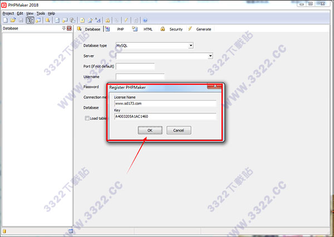The height and width of the screenshot is (237, 334).
Task: Open the View menu
Action: [x=30, y=13]
